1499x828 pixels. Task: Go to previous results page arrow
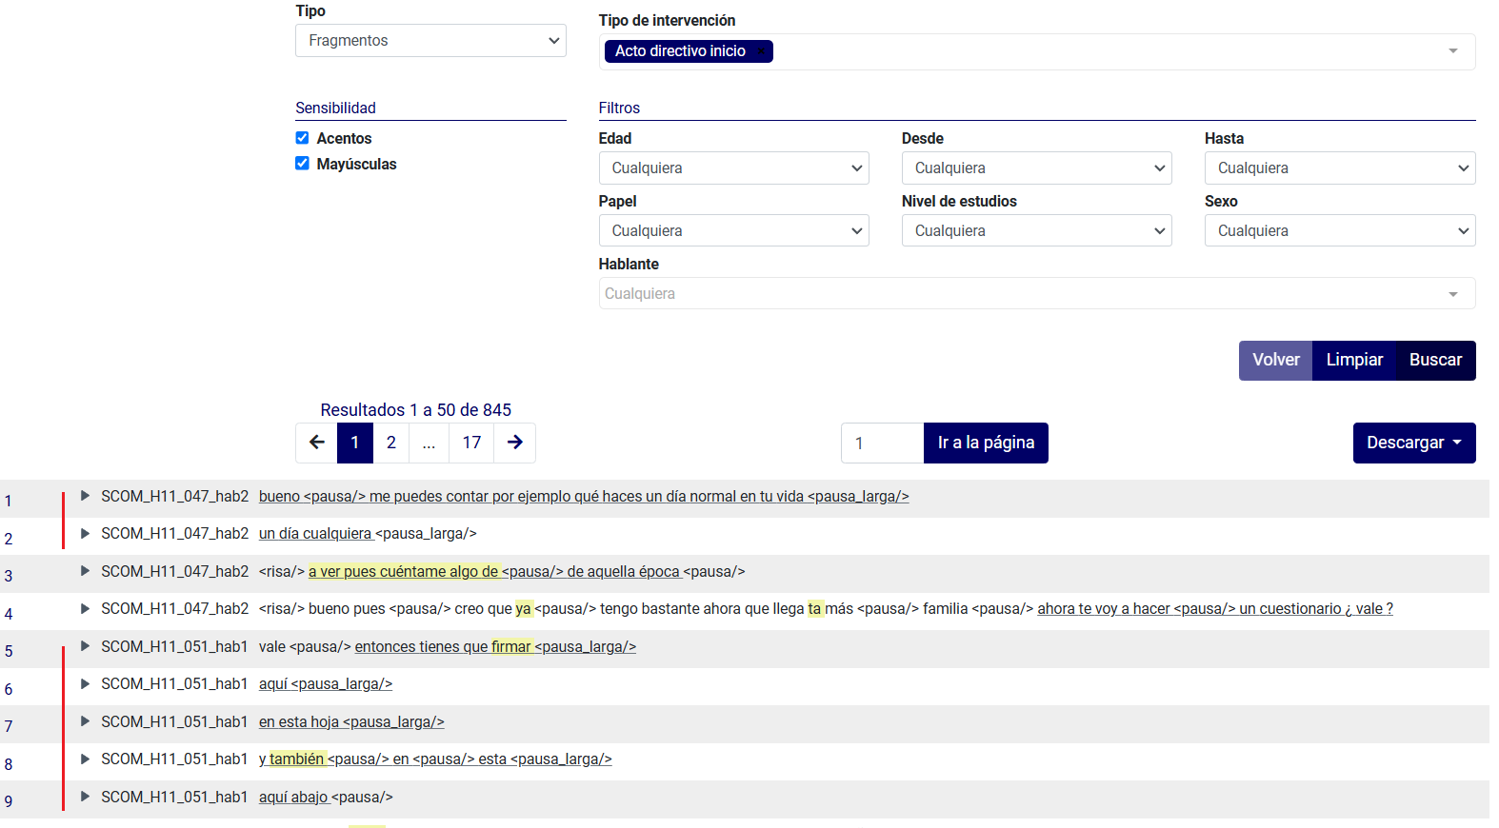(317, 443)
